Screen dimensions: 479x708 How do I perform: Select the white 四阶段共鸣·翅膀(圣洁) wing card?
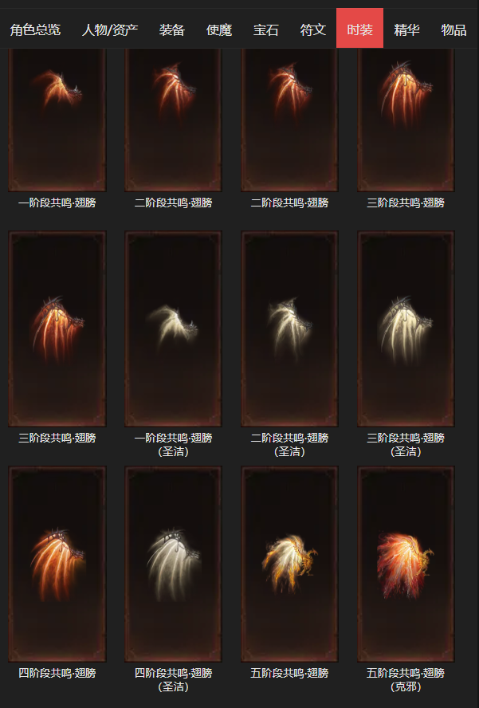174,564
